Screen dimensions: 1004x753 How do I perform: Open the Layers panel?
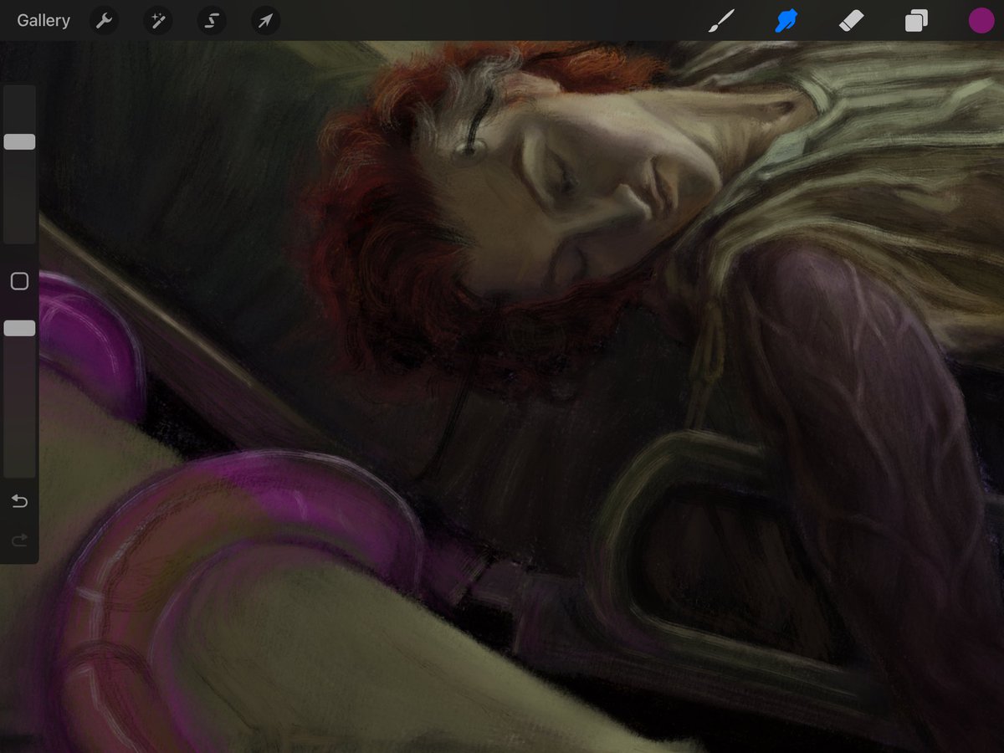click(916, 21)
